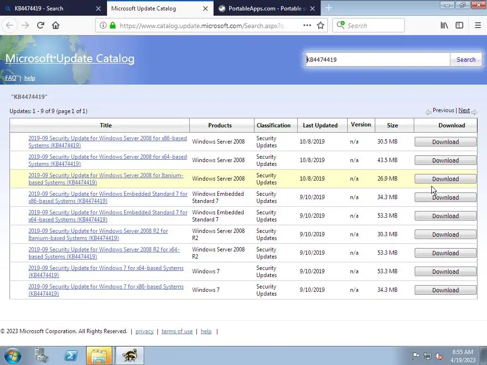This screenshot has width=487, height=365.
Task: Open the privacy footer link
Action: pyautogui.click(x=145, y=331)
